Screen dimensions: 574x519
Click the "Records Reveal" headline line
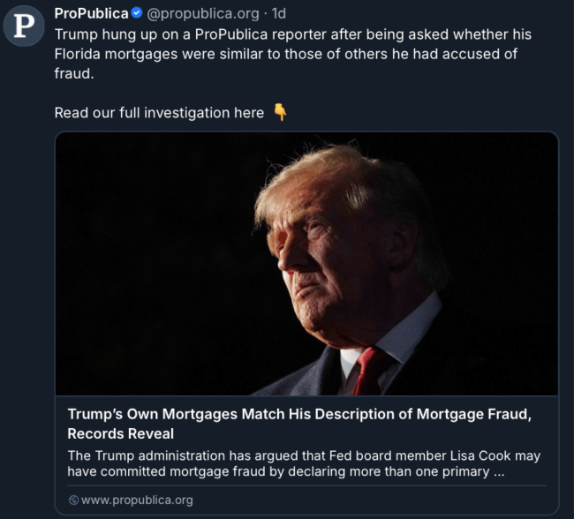(x=121, y=433)
